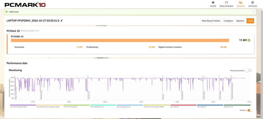The height and width of the screenshot is (119, 263).
Task: Click the Valid score message text
Action: click(x=14, y=12)
